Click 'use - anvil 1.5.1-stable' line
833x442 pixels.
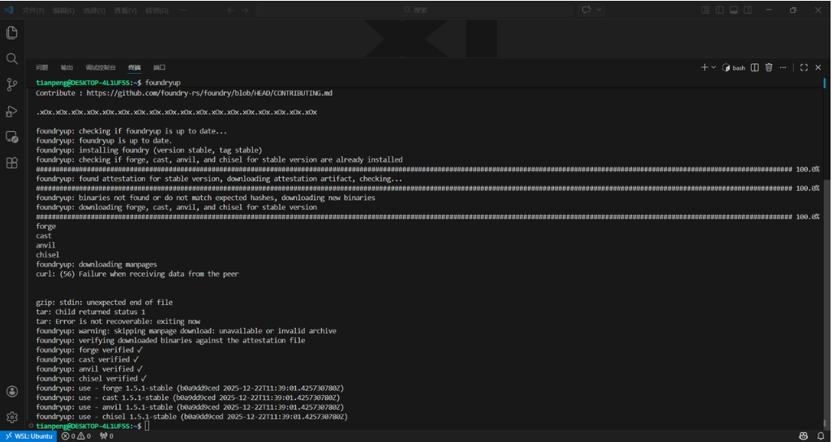tap(190, 407)
